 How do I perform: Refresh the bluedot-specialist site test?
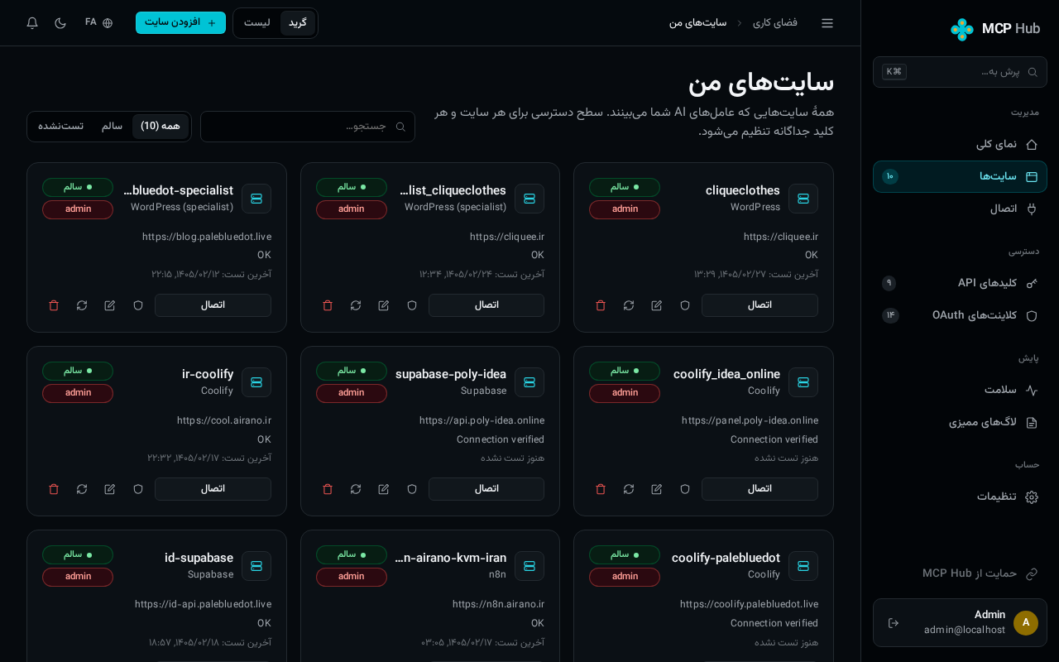[82, 305]
